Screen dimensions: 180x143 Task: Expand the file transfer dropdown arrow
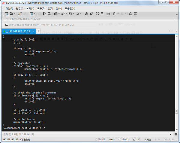pyautogui.click(x=66, y=14)
